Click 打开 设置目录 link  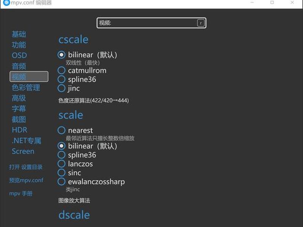[26, 167]
